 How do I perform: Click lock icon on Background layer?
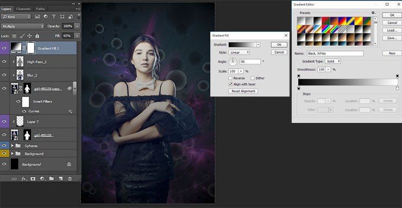click(69, 164)
